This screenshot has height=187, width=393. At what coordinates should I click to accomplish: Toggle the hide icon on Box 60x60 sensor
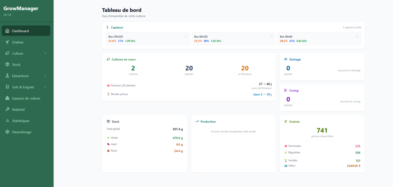[x=357, y=37]
